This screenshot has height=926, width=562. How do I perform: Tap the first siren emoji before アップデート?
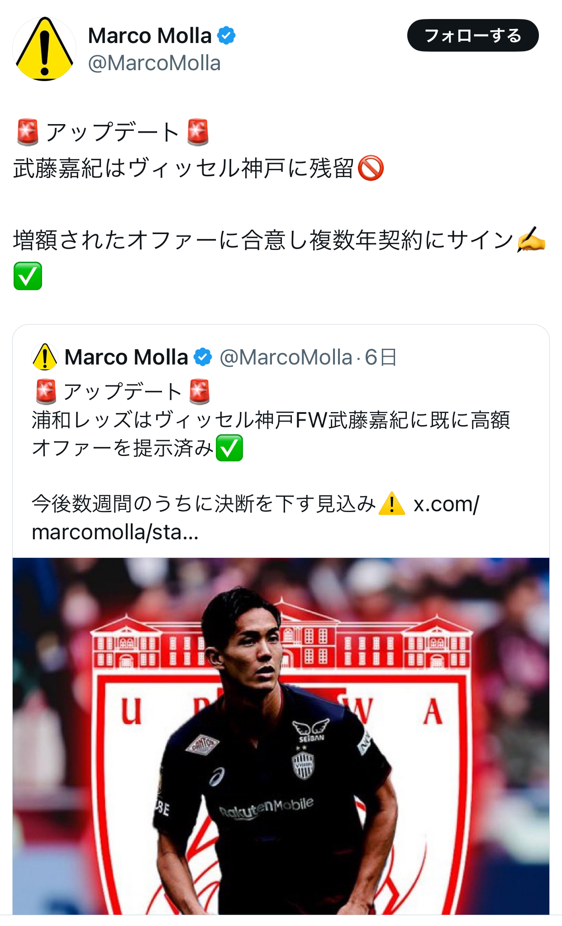(28, 132)
